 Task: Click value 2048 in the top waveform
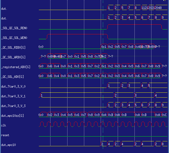158,8
